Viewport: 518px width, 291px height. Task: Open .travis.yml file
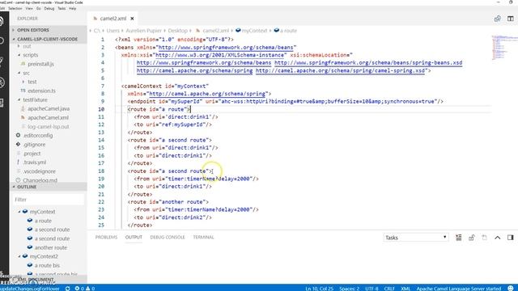35,162
